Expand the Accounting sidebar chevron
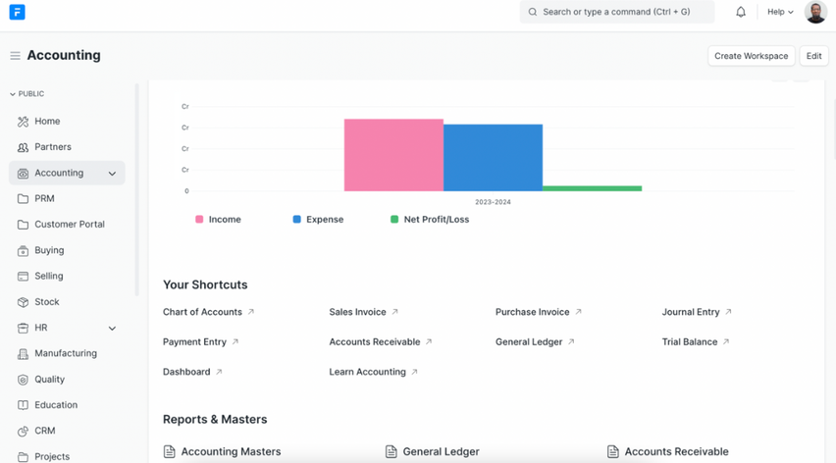Image resolution: width=836 pixels, height=463 pixels. pyautogui.click(x=112, y=174)
